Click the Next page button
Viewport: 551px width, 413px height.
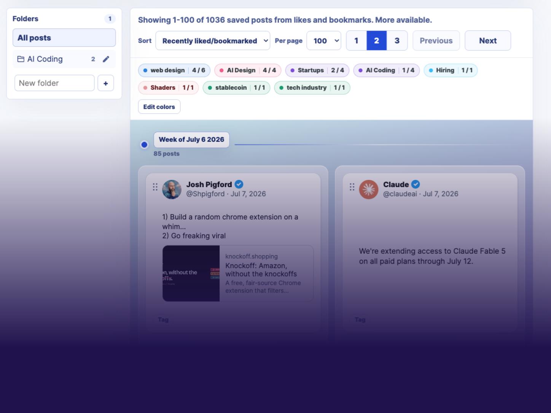click(488, 41)
